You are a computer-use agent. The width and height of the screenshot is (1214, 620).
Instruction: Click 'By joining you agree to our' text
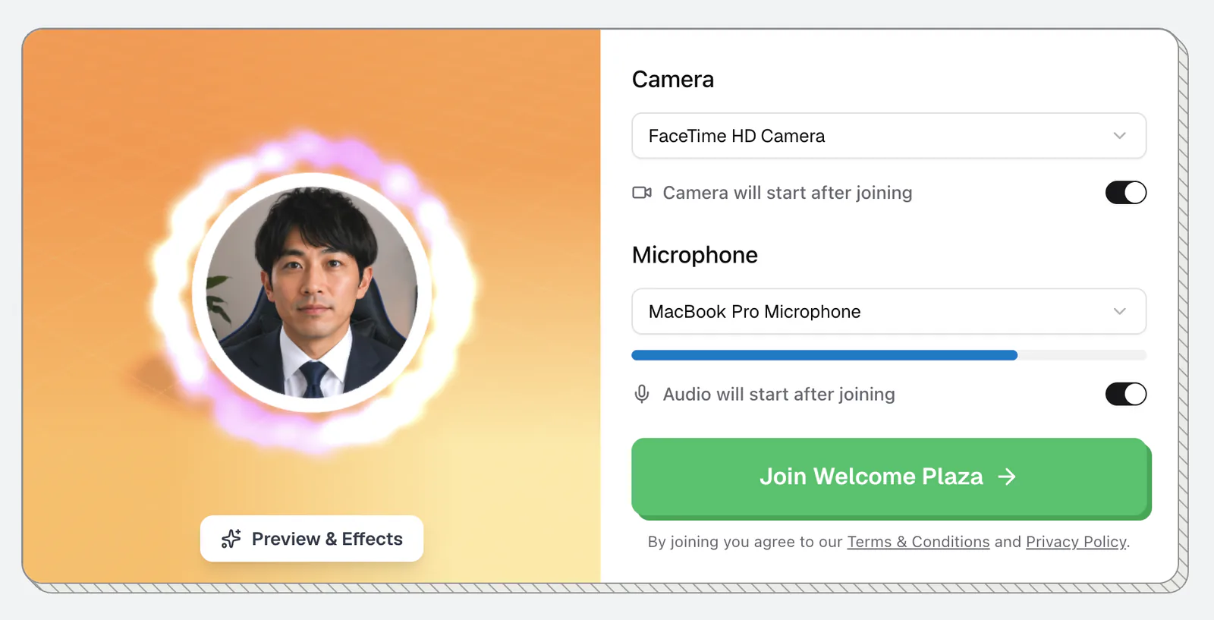(745, 542)
